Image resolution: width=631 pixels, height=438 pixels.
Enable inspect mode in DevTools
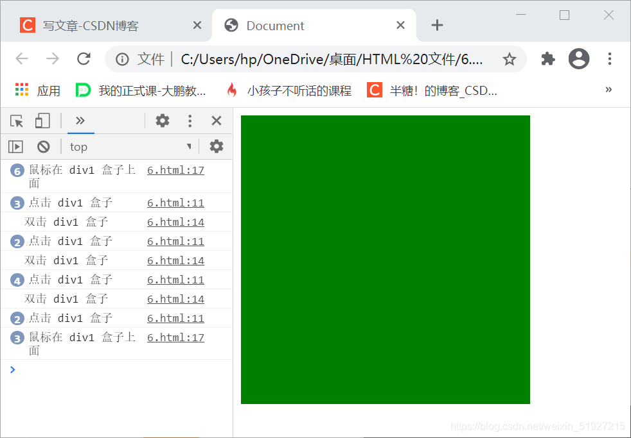point(15,121)
